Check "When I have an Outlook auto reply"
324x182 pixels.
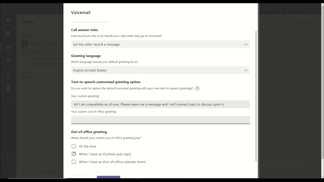pyautogui.click(x=74, y=154)
